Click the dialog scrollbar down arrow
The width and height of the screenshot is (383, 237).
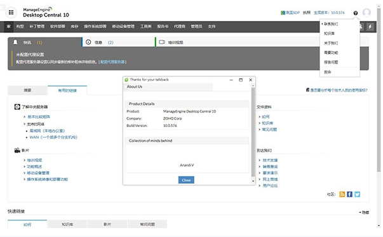click(253, 181)
